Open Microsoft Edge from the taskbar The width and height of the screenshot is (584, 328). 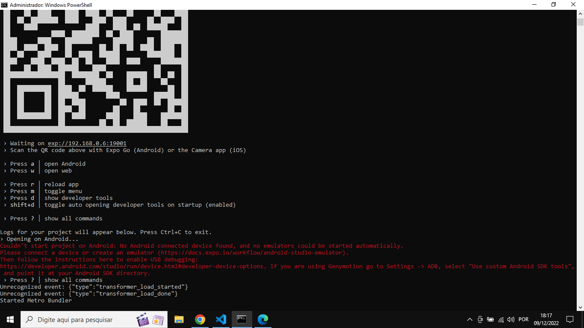pos(263,319)
